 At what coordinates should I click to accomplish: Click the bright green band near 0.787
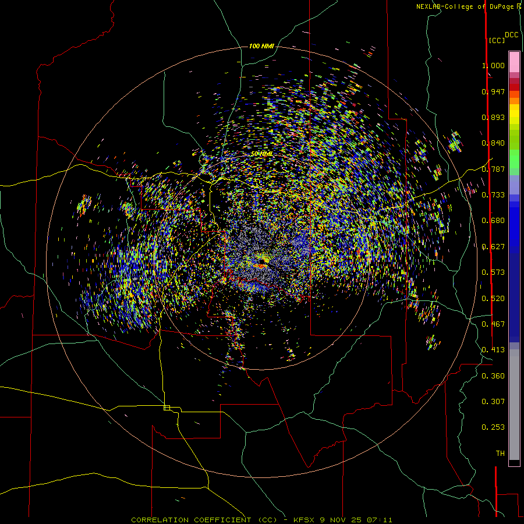(x=514, y=159)
